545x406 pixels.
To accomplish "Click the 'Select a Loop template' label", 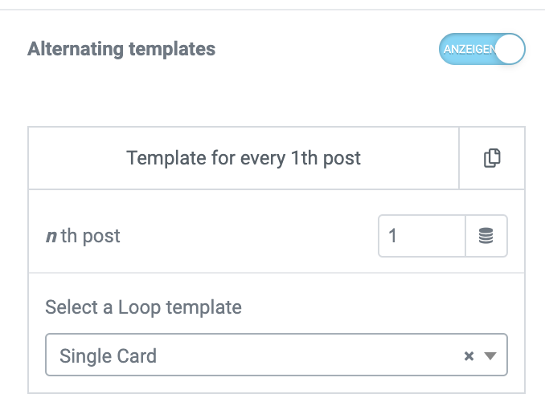I will pos(143,307).
